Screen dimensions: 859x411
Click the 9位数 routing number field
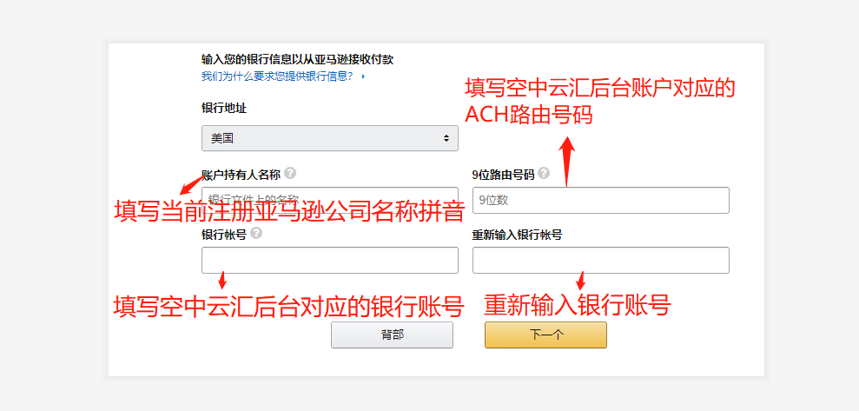(x=600, y=200)
